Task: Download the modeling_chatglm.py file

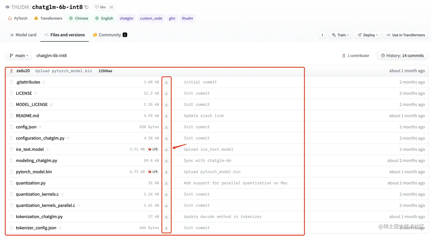Action: pos(166,160)
